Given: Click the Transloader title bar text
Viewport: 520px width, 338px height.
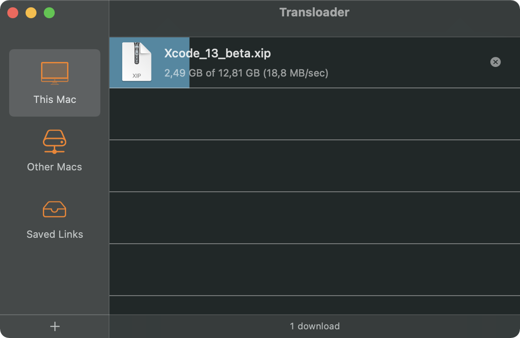Looking at the screenshot, I should pyautogui.click(x=314, y=12).
